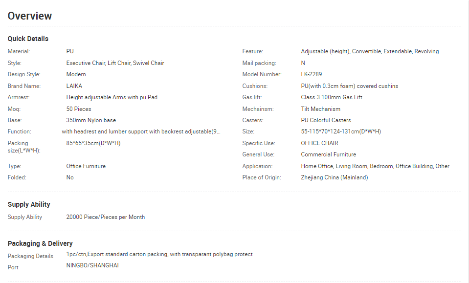Click the PU Colorful Casters value
This screenshot has width=469, height=283.
click(x=326, y=120)
